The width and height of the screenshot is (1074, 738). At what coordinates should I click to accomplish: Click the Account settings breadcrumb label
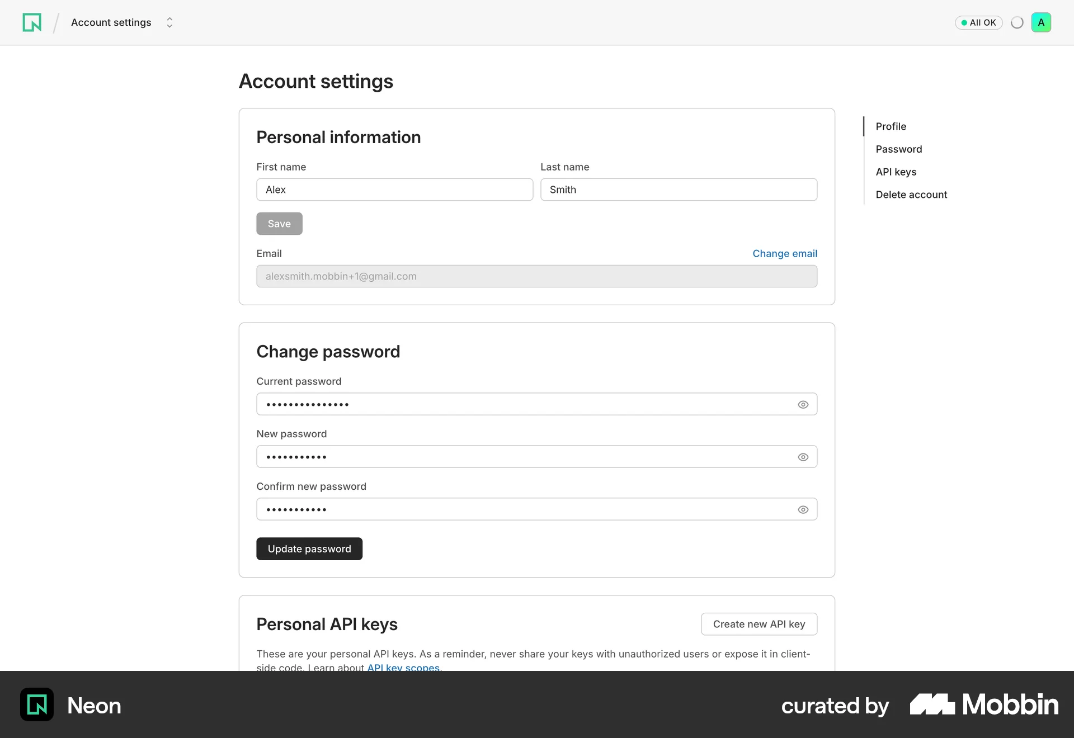tap(111, 22)
